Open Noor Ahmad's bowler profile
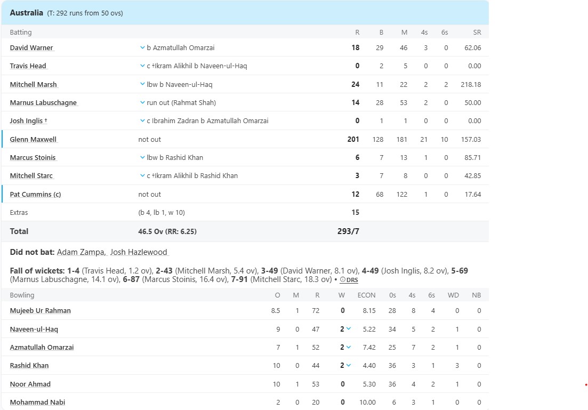The width and height of the screenshot is (588, 410). 30,384
